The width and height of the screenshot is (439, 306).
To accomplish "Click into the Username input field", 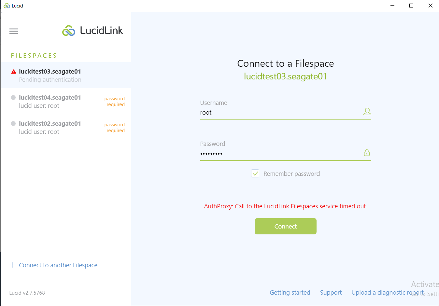I will [x=280, y=113].
